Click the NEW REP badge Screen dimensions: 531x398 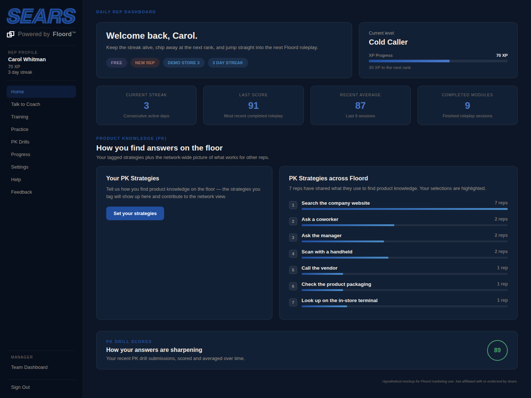145,63
